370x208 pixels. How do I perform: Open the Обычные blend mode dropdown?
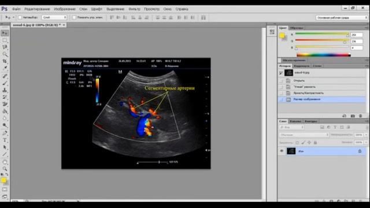pyautogui.click(x=304, y=135)
